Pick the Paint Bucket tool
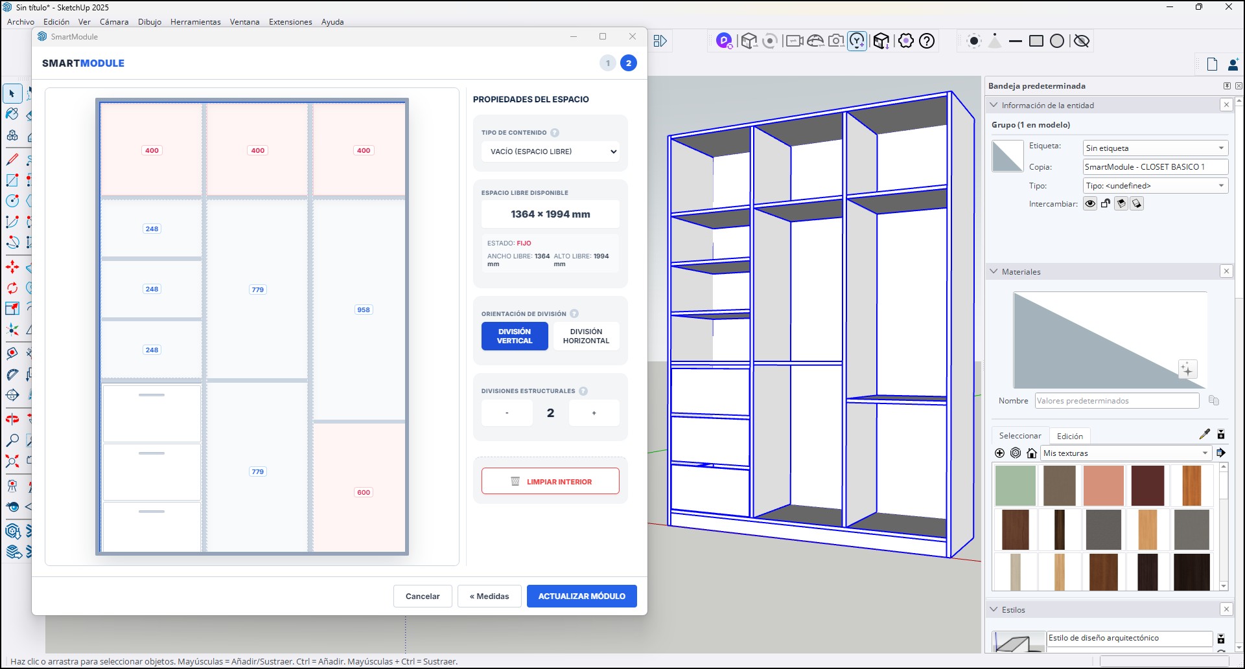This screenshot has height=669, width=1245. pos(12,115)
